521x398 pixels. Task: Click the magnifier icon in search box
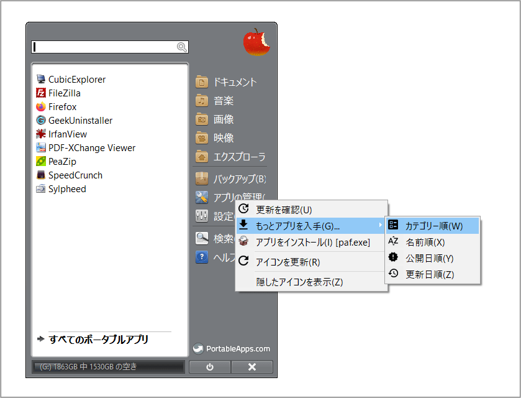181,47
